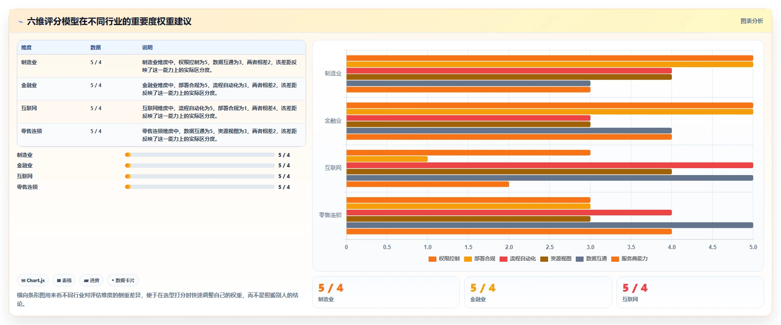781x325 pixels.
Task: Click the red 流程自动化 bar in 金融业 group
Action: coord(468,118)
